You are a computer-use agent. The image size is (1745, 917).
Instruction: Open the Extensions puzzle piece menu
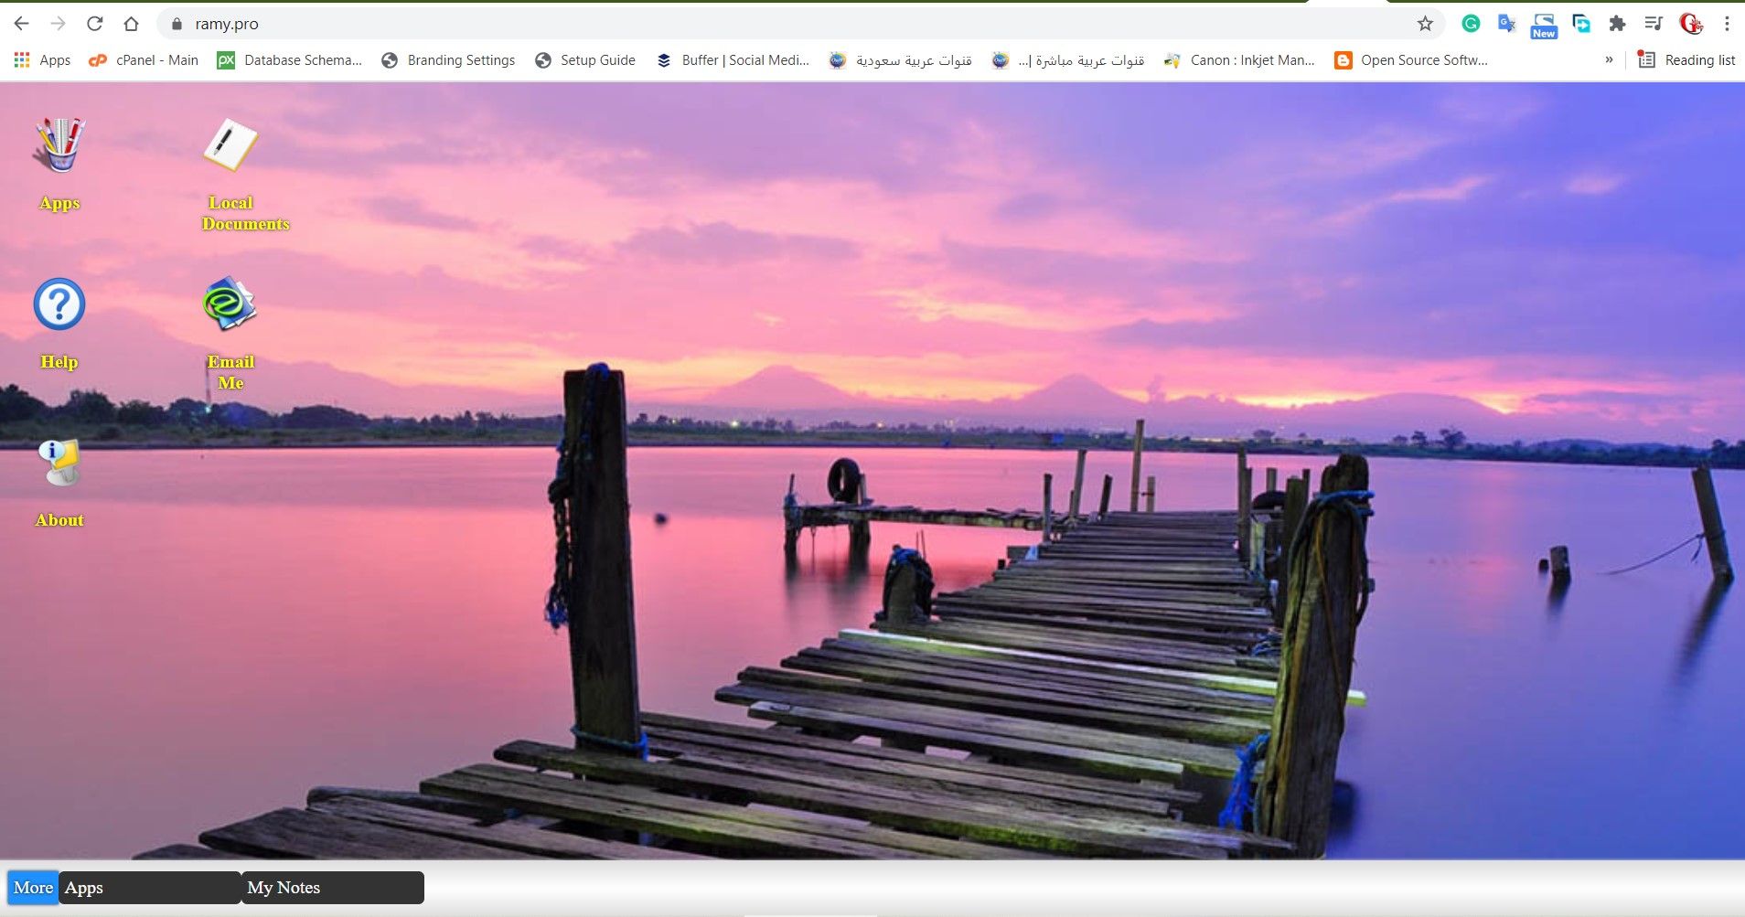click(1617, 24)
